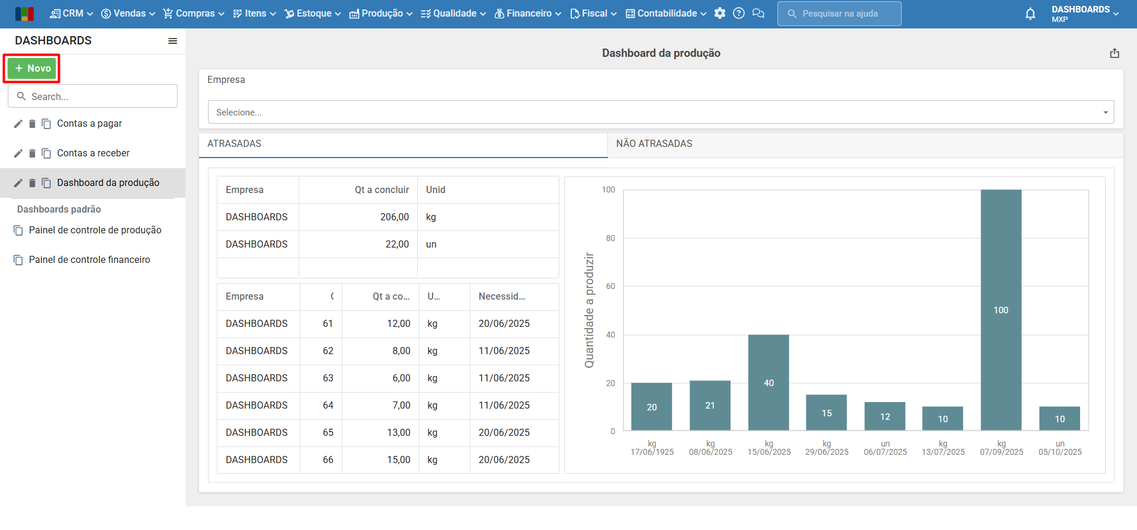Expand the Empresa Selecione dropdown
The image size is (1137, 530).
click(x=661, y=113)
